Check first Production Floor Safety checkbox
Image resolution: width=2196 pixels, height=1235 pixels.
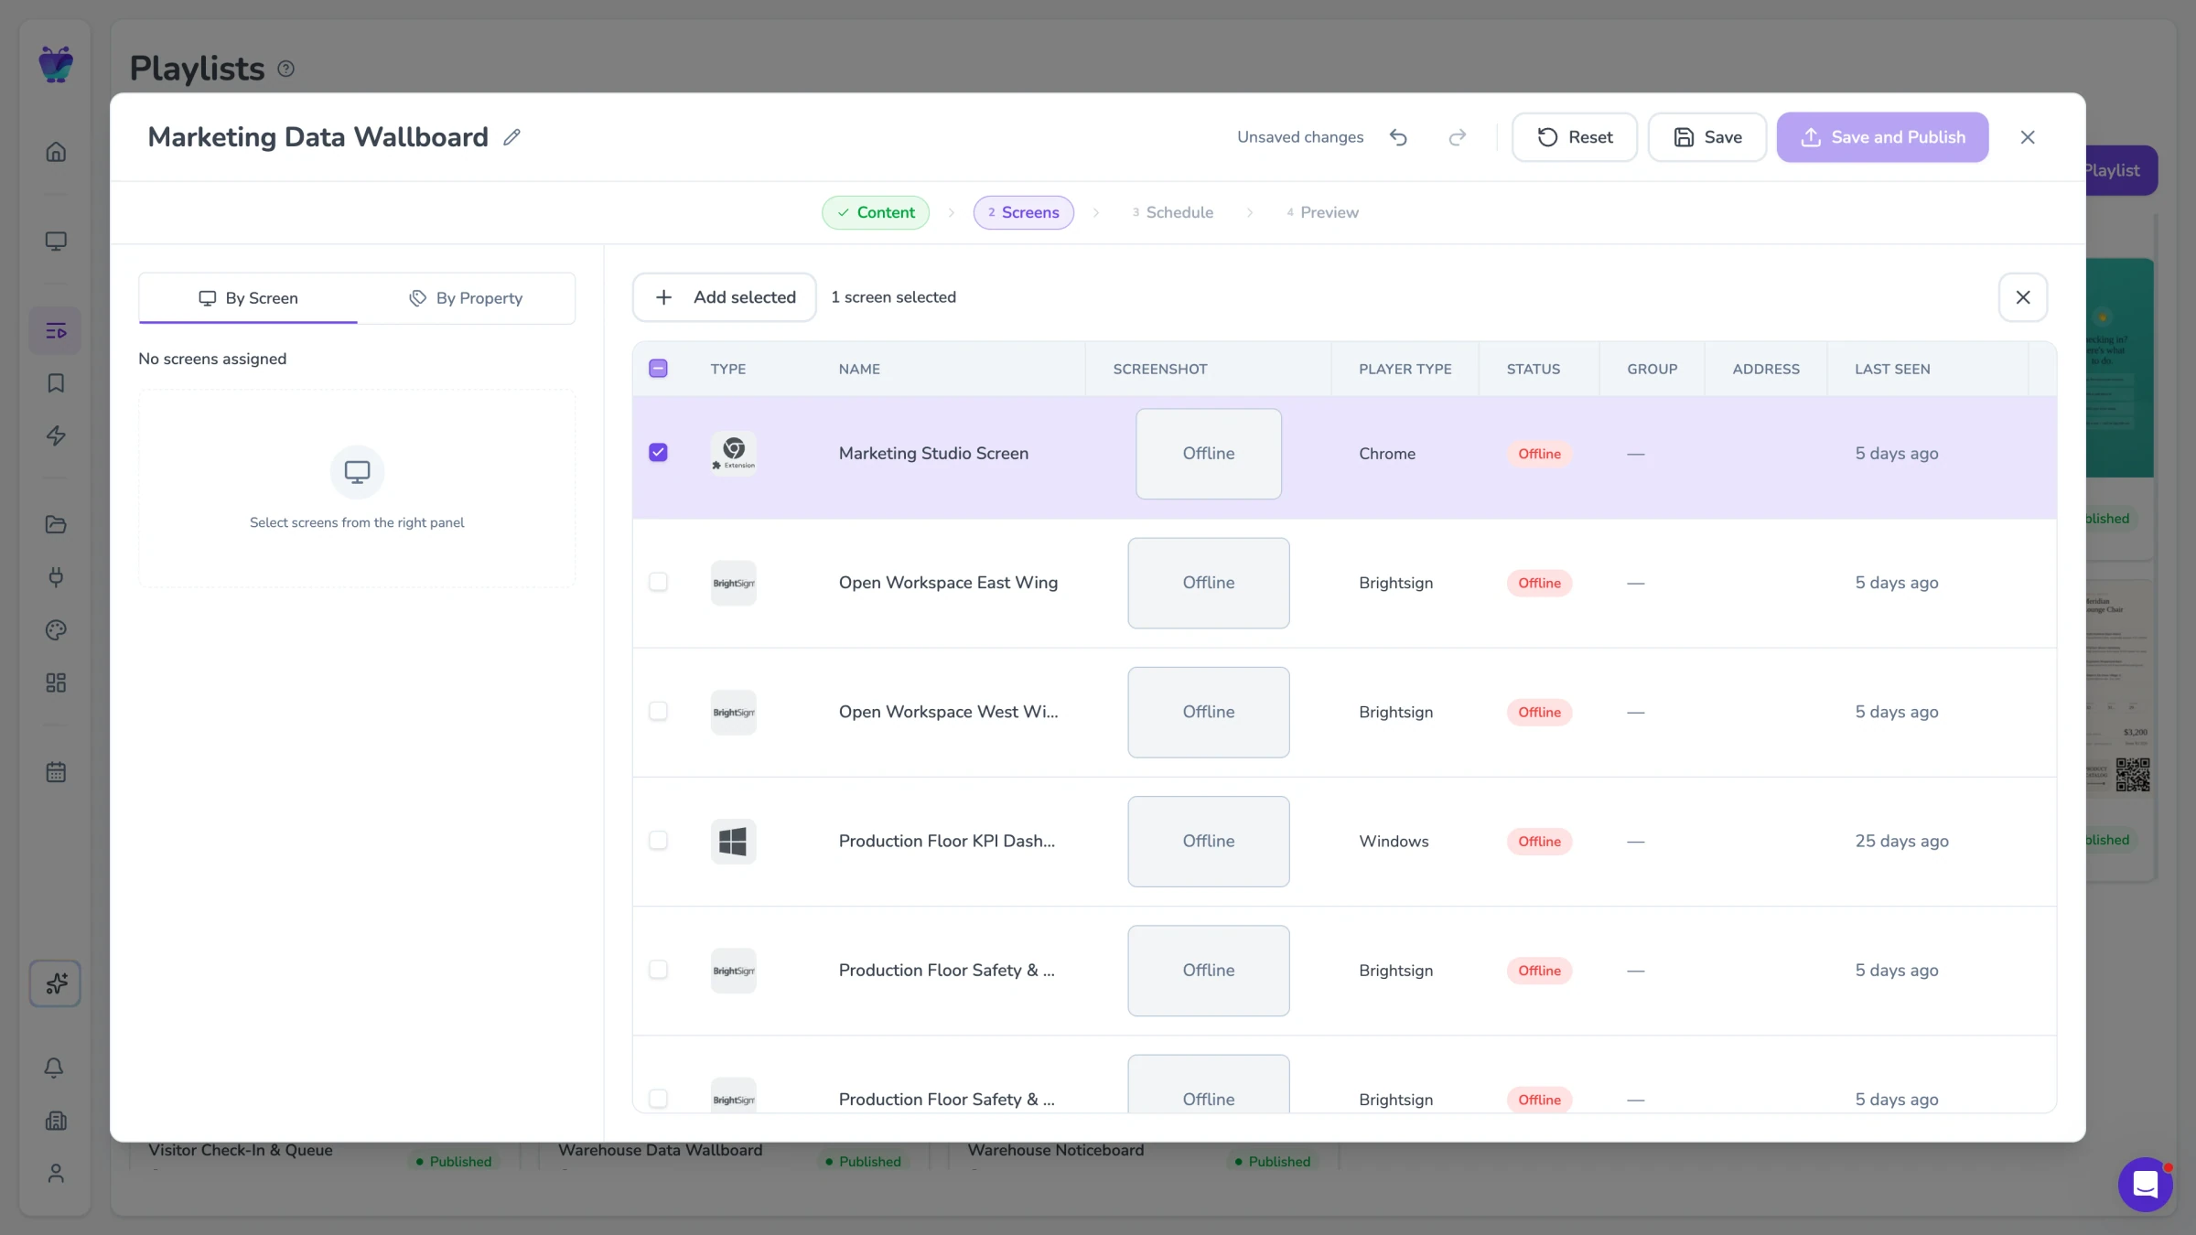(x=658, y=969)
